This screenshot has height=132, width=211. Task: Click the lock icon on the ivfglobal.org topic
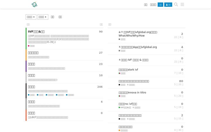coord(120,32)
